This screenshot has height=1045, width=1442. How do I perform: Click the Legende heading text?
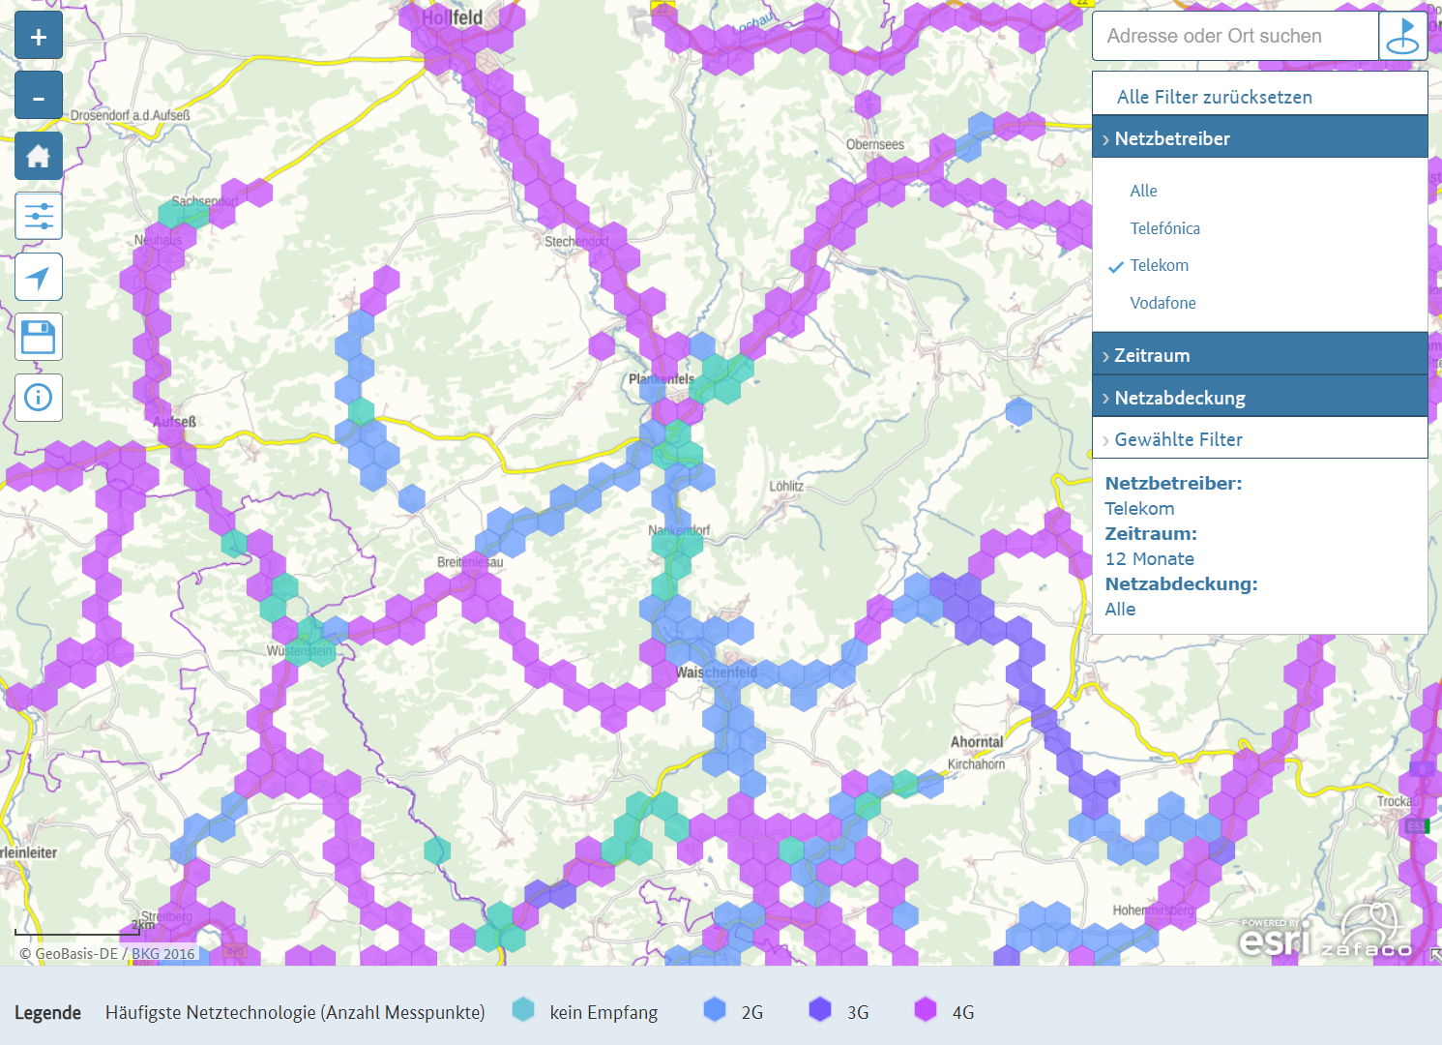point(47,1012)
